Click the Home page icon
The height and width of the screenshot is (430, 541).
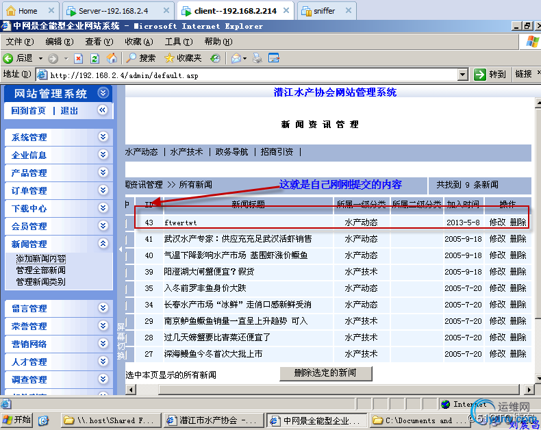(112, 58)
